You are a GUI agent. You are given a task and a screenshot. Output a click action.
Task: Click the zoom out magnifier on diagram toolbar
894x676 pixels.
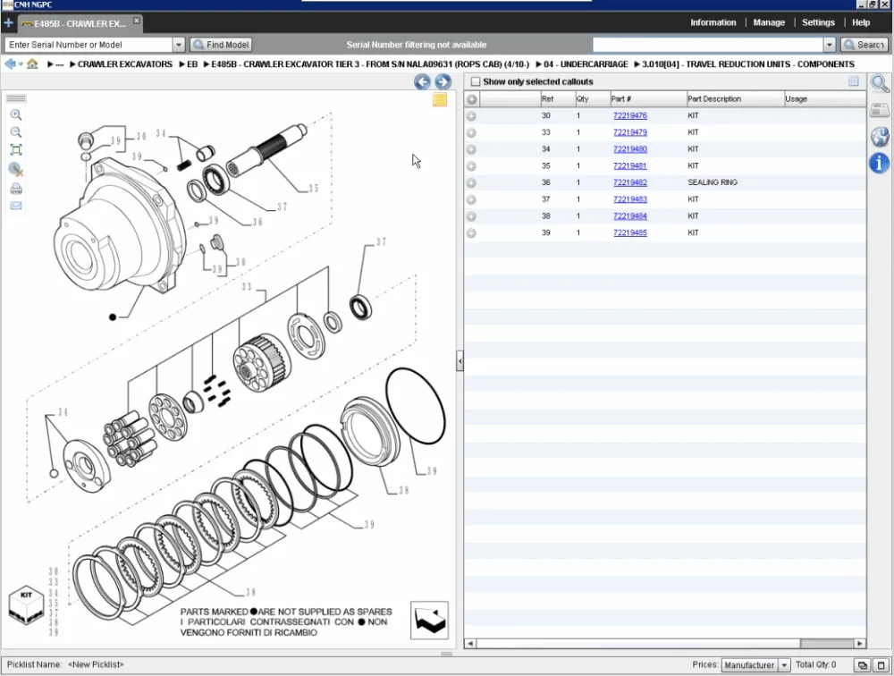pyautogui.click(x=16, y=132)
